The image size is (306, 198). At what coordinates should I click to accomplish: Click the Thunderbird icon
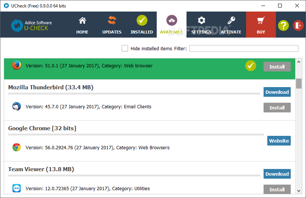click(17, 106)
